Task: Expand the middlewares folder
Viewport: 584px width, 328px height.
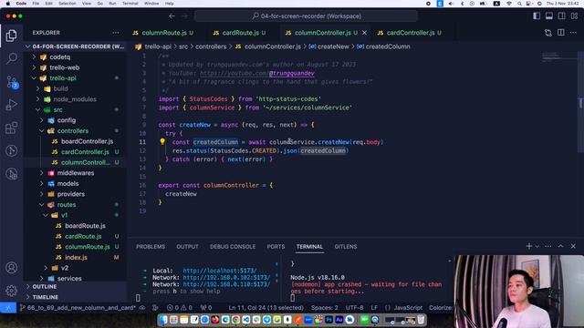Action: 75,173
